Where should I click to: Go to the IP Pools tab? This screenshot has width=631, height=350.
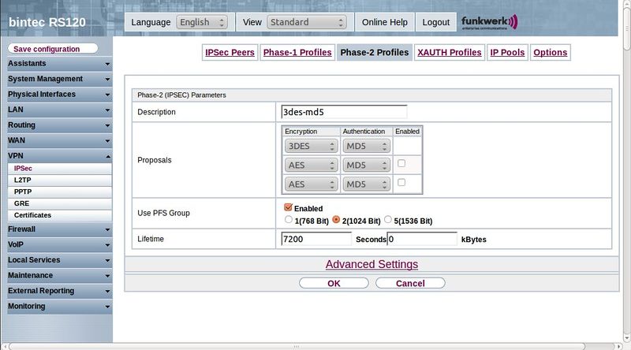507,52
